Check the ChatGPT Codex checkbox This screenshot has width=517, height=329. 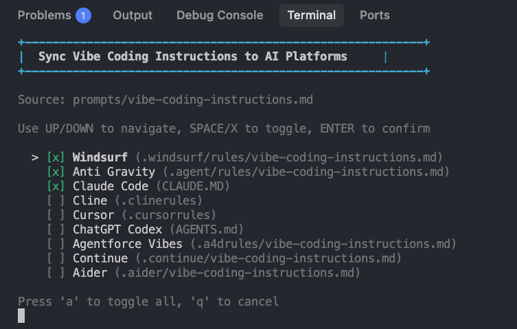pyautogui.click(x=56, y=229)
